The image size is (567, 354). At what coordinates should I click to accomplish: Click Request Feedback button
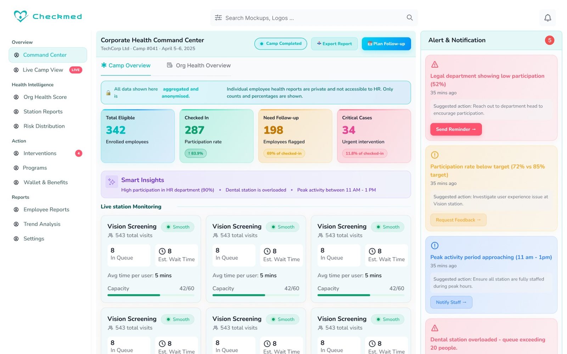(458, 220)
